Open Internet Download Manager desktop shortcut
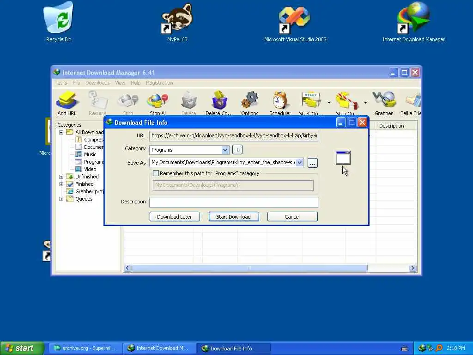Viewport: 473px width, 355px height. (413, 22)
